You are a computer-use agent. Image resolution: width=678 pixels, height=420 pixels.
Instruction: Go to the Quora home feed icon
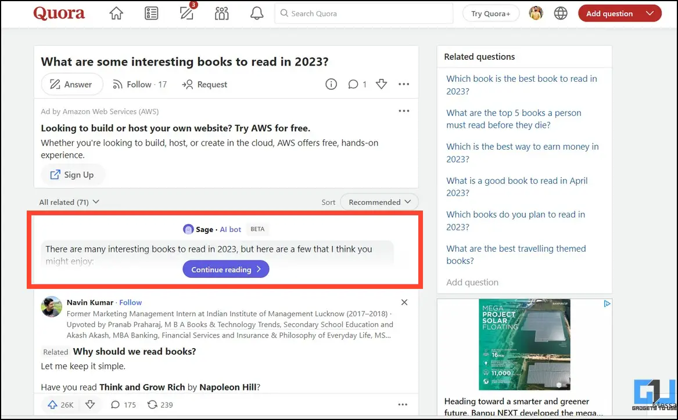[x=116, y=13]
